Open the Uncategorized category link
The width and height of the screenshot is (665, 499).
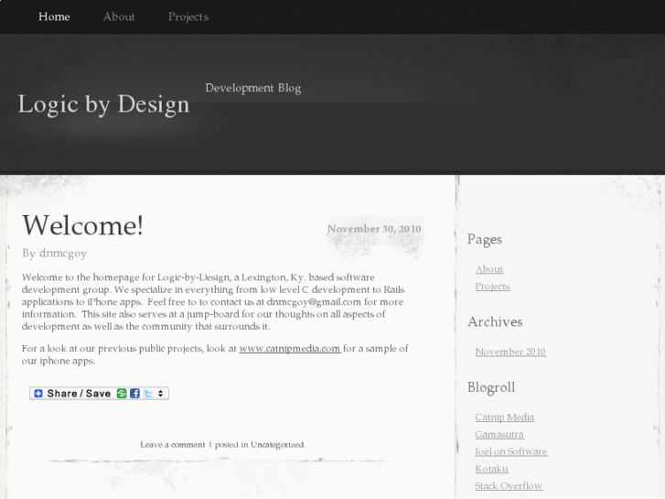click(277, 445)
